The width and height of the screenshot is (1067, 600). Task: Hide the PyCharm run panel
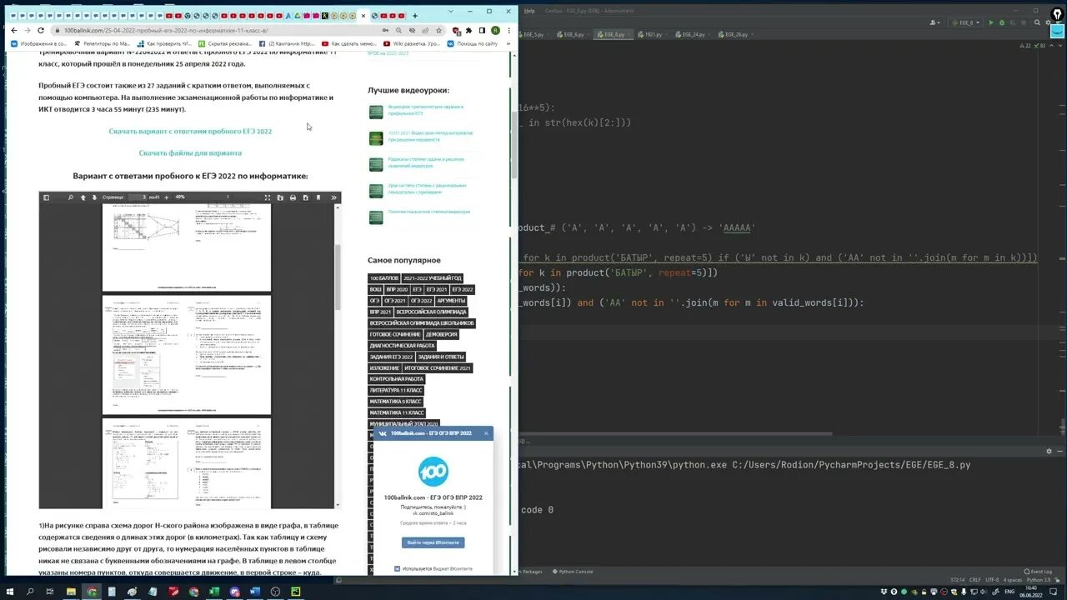coord(1059,451)
